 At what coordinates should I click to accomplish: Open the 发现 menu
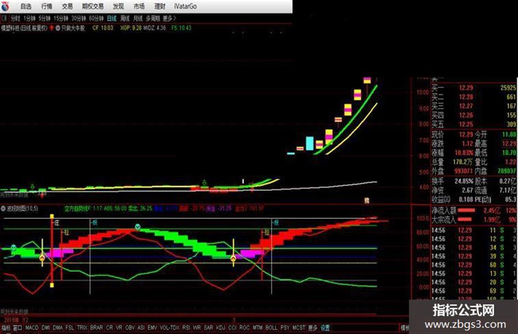pos(118,6)
